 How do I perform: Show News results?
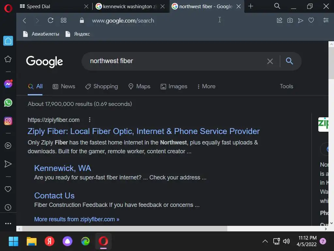pos(64,86)
